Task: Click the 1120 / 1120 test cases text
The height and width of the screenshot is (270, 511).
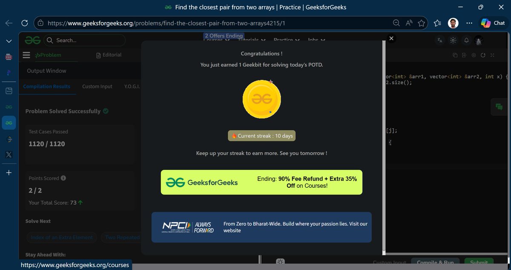Action: click(x=47, y=144)
